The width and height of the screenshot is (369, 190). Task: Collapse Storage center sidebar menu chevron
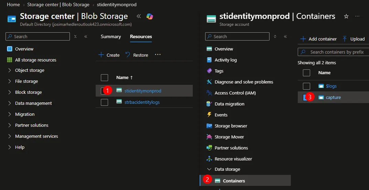pos(86,36)
